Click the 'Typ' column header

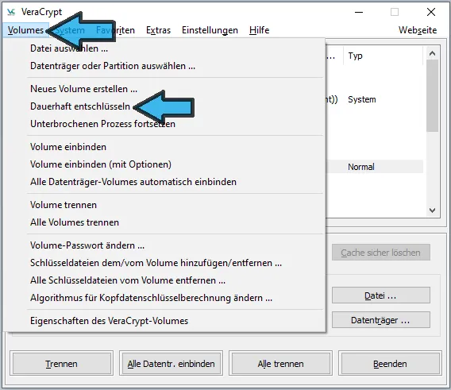384,56
